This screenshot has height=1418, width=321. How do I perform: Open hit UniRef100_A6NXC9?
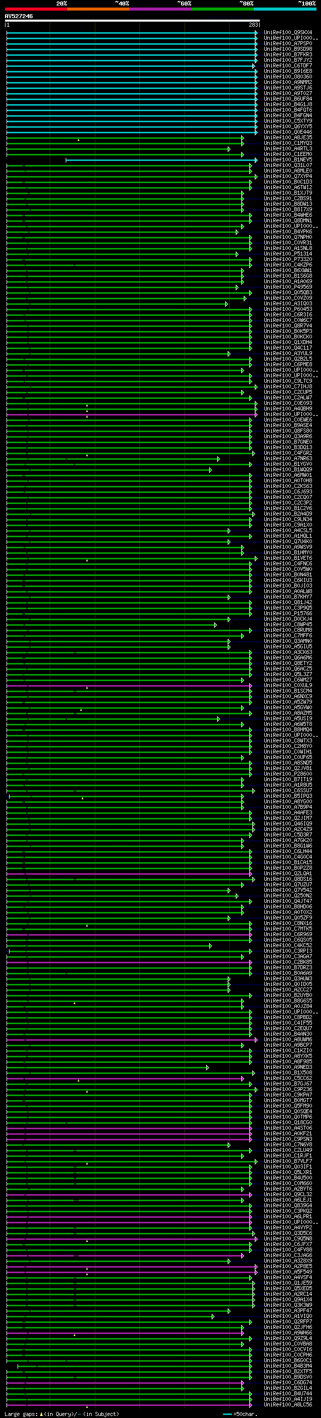[288, 696]
